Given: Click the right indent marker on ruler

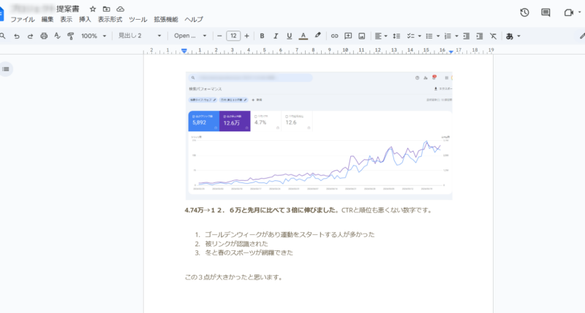Looking at the screenshot, I should [x=451, y=52].
